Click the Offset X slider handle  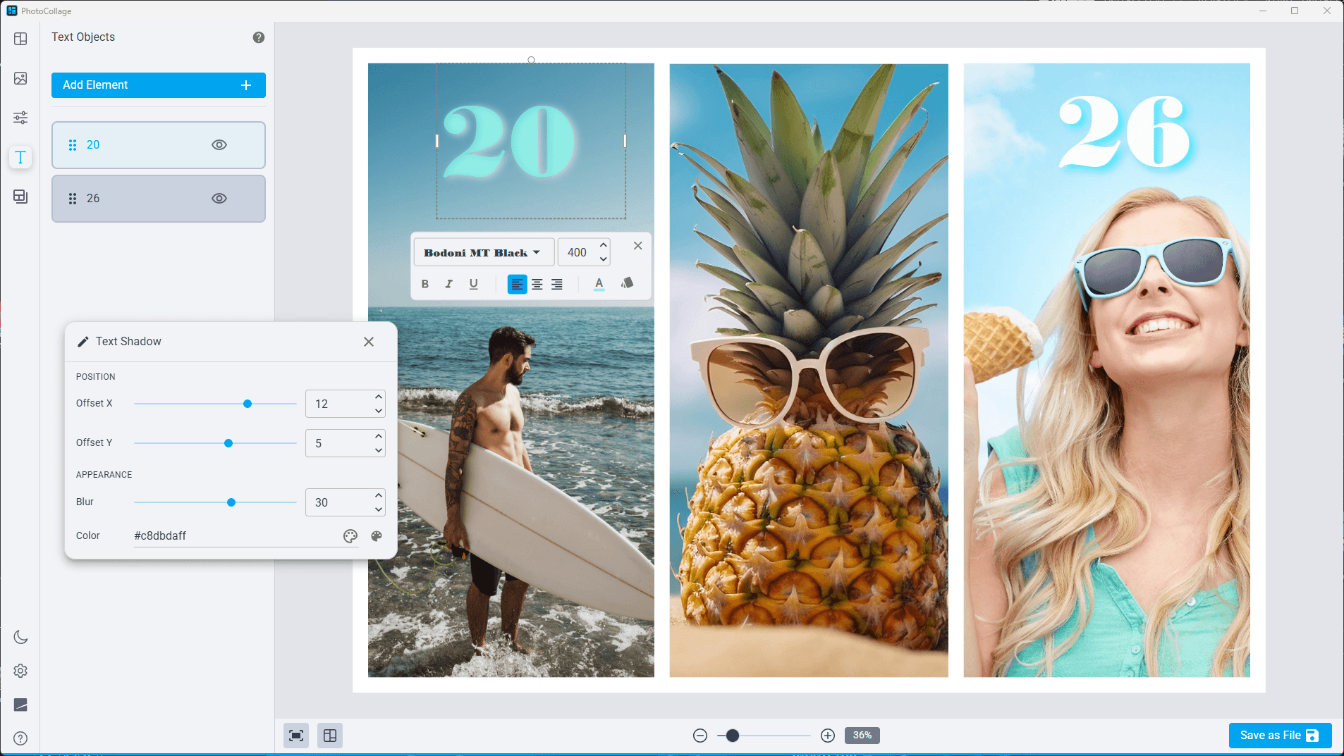tap(248, 404)
